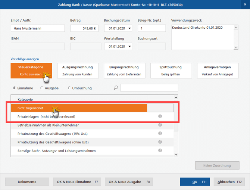Click the Empf. / Auftr. name field
The height and width of the screenshot is (190, 250).
[38, 28]
